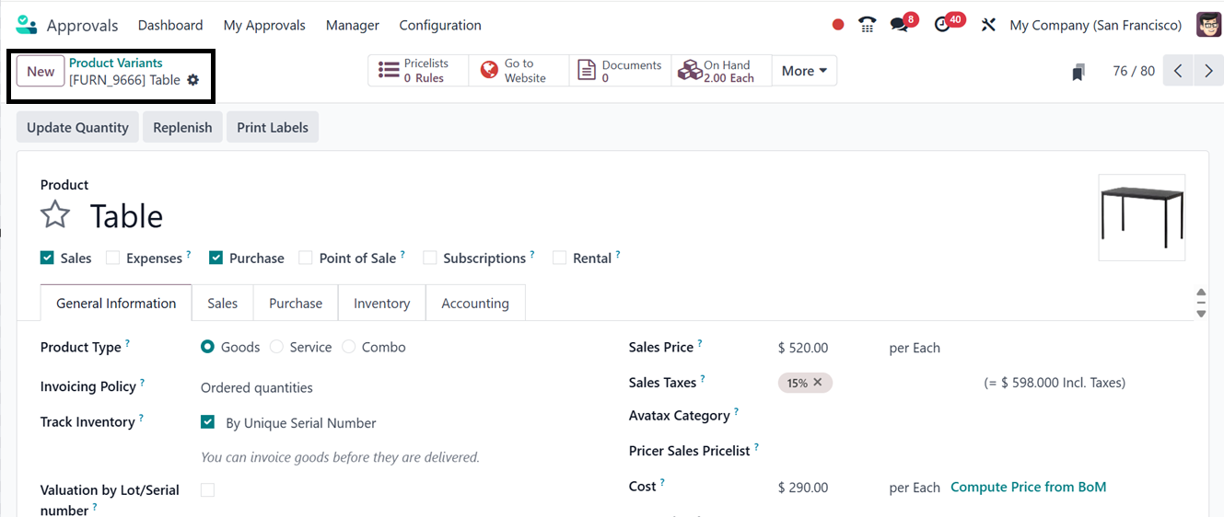This screenshot has height=517, width=1224.
Task: Click the Table product image thumbnail
Action: pos(1141,217)
